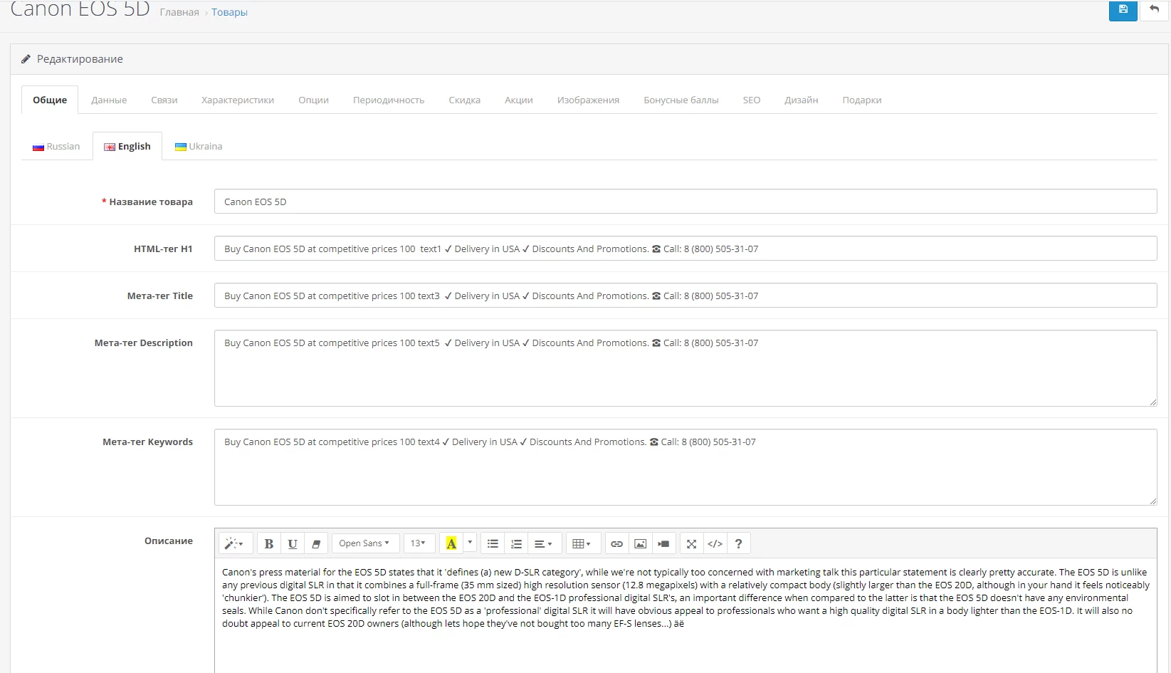Switch to Бонусные баллы tab

[x=681, y=100]
